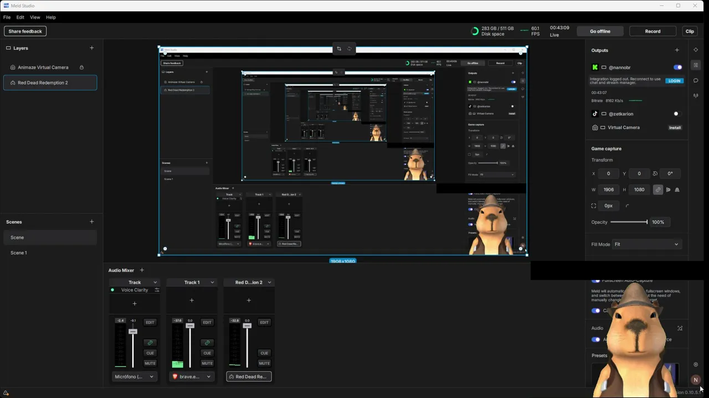This screenshot has width=709, height=398.
Task: Start recording with the Record button
Action: 653,32
